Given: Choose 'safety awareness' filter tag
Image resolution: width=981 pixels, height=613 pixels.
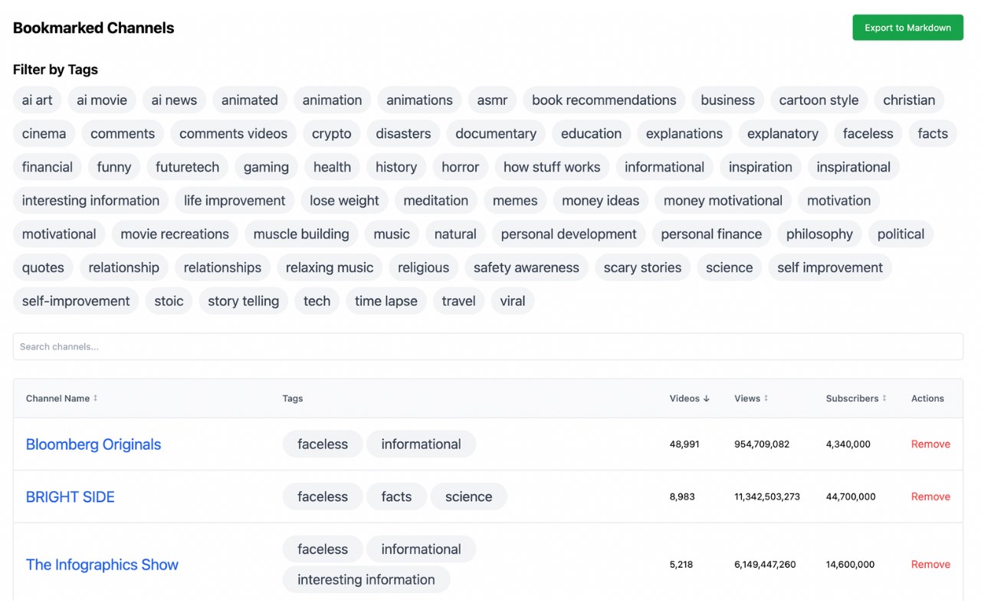Looking at the screenshot, I should [x=527, y=267].
